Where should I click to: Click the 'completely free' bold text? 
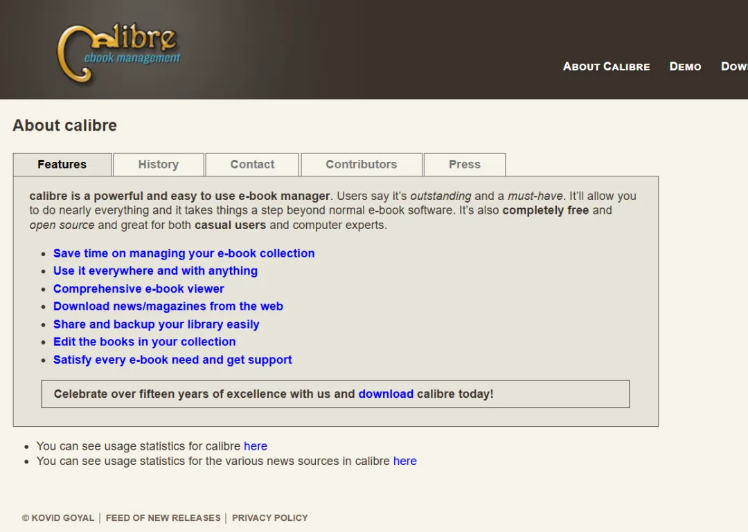(545, 210)
